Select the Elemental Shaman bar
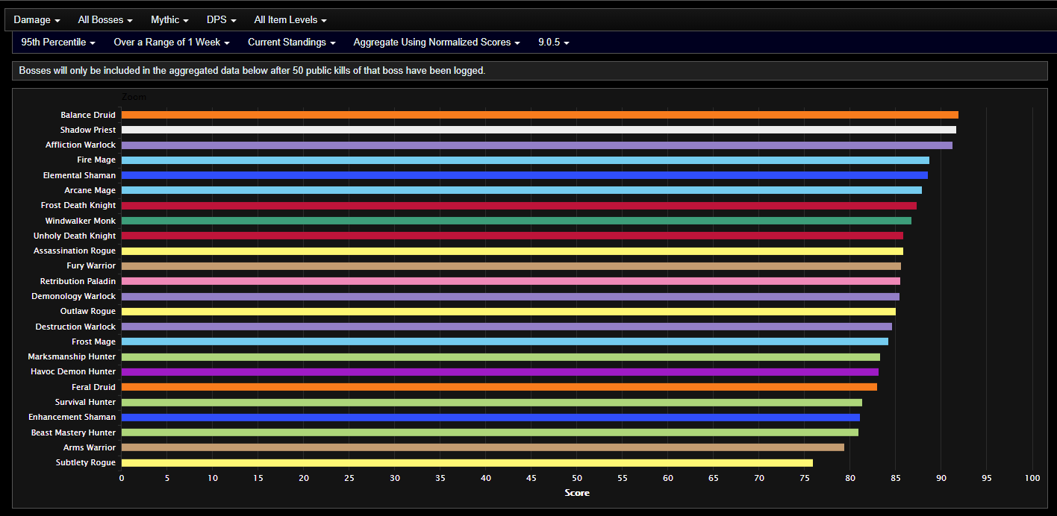Viewport: 1057px width, 516px height. pyautogui.click(x=525, y=175)
